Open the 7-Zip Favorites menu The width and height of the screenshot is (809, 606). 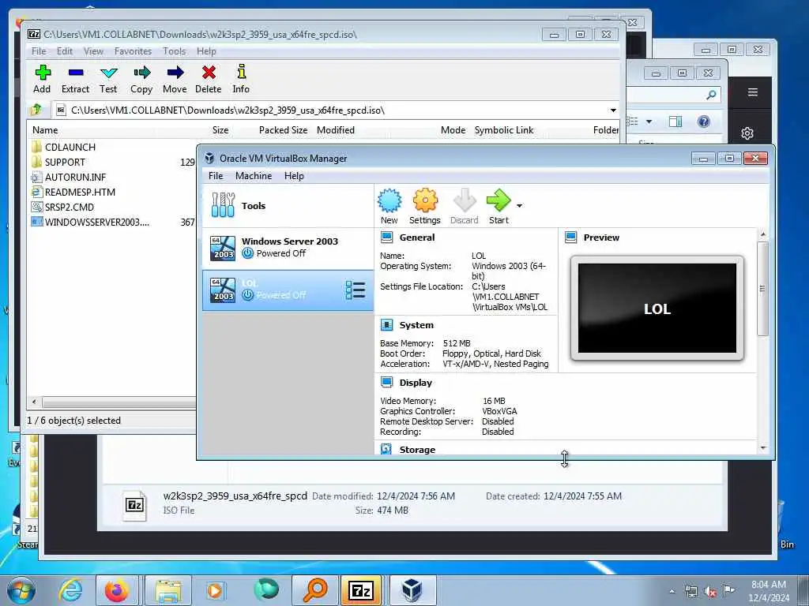[133, 51]
